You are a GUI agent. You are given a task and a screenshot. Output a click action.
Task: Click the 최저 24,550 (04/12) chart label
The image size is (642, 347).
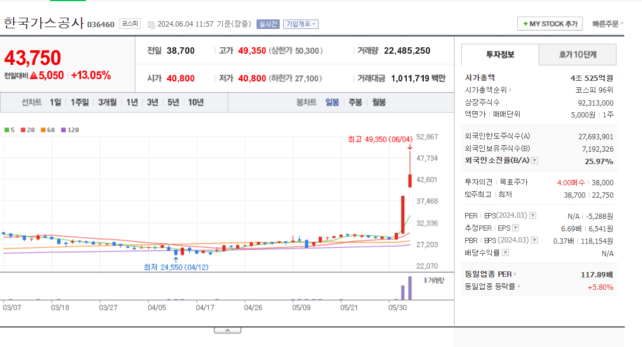click(x=176, y=267)
